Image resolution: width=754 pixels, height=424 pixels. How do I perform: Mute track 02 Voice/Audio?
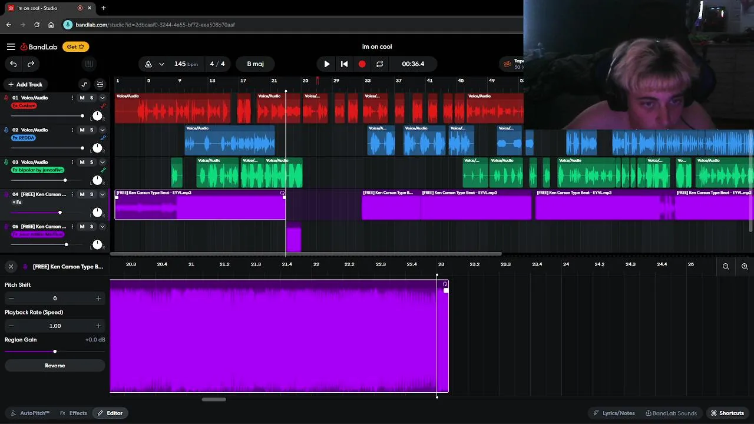[x=82, y=130]
